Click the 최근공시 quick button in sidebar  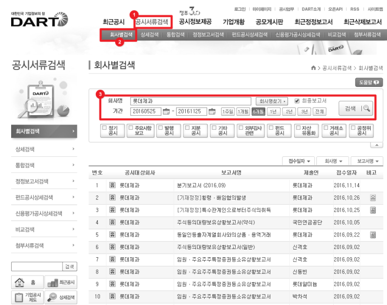tap(61, 282)
